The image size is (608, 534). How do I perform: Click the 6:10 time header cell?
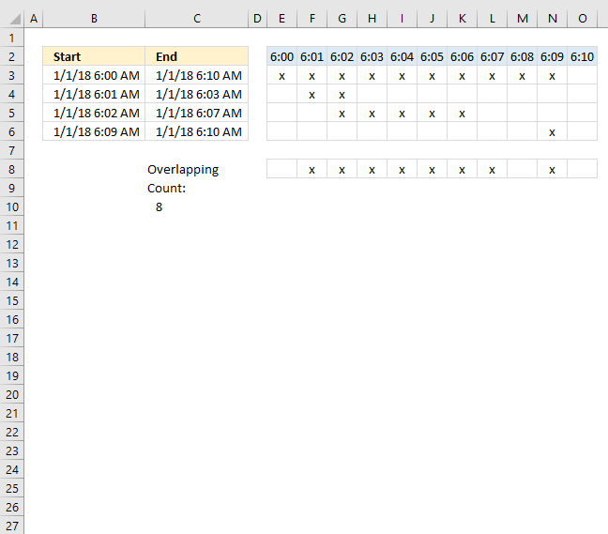583,56
